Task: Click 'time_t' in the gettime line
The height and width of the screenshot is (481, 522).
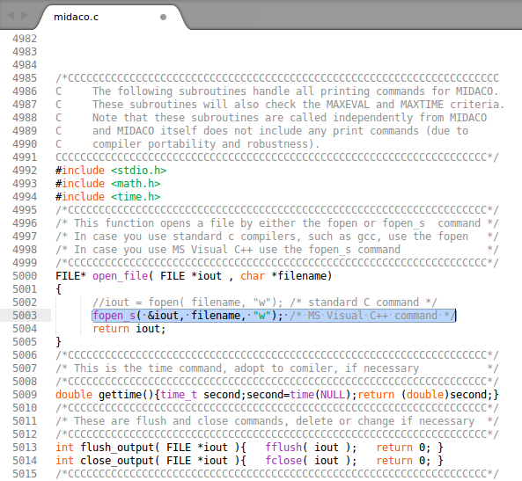Action: pyautogui.click(x=179, y=395)
